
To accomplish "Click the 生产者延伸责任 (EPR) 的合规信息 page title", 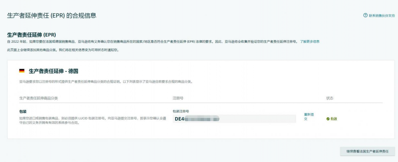I will (x=52, y=16).
